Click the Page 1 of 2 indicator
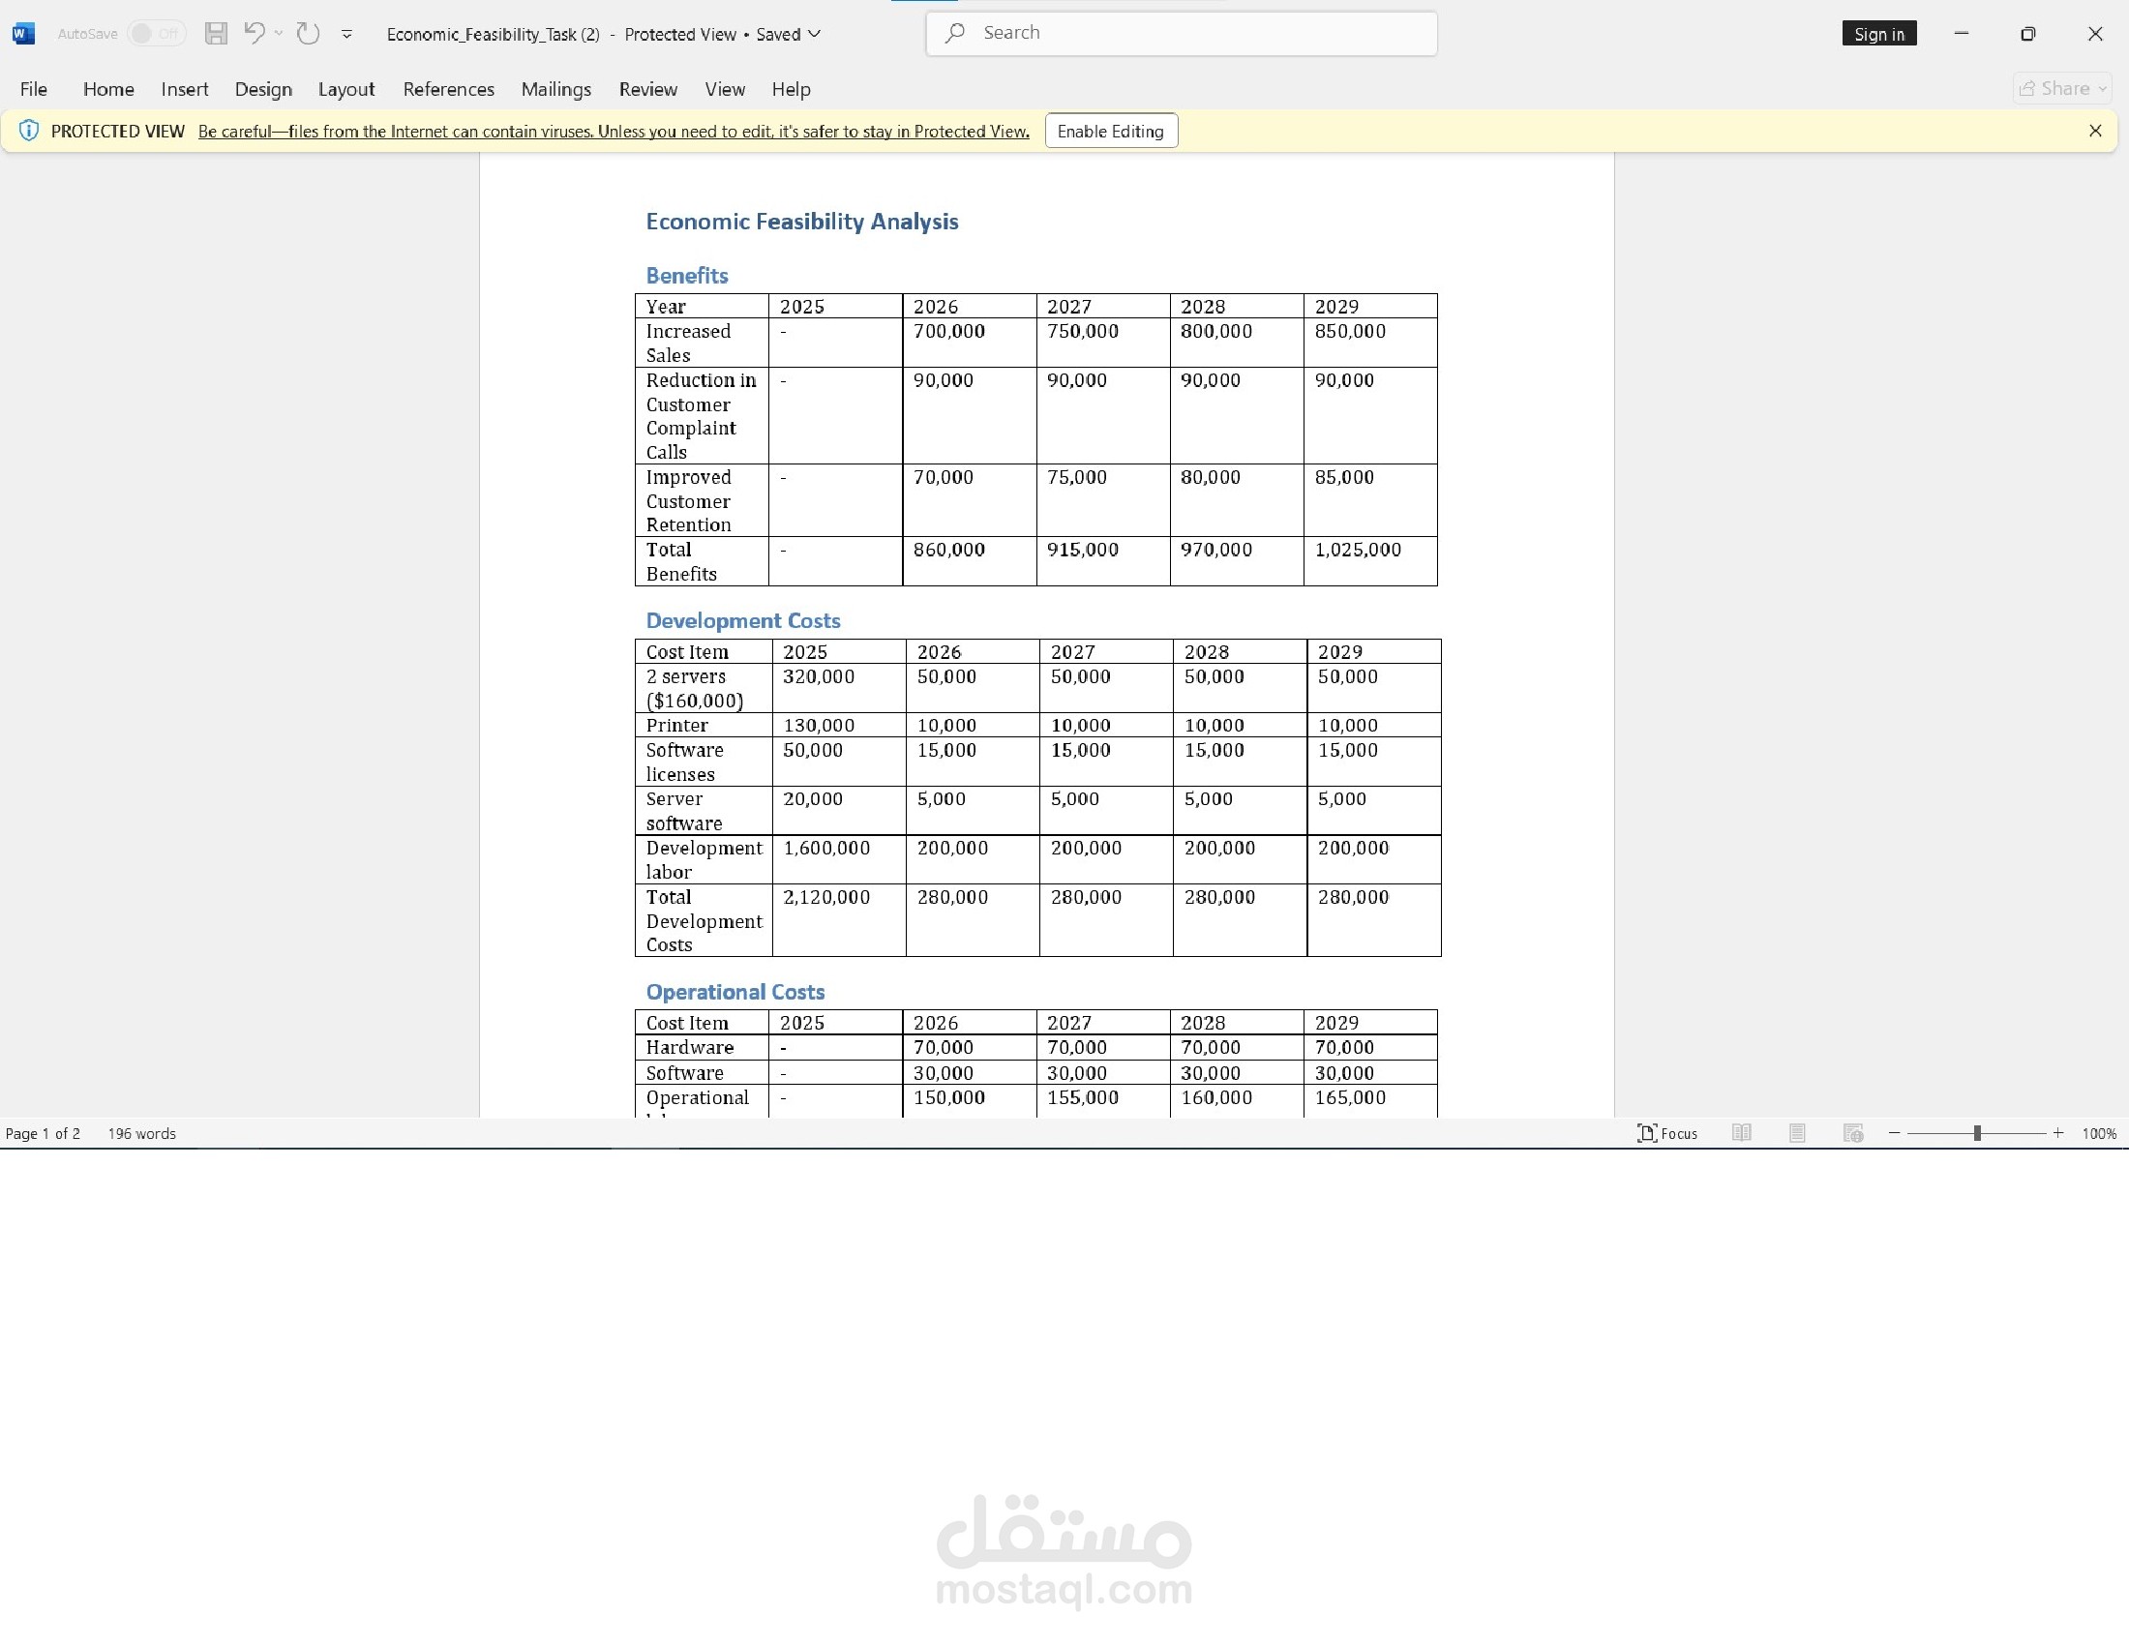2129x1645 pixels. tap(43, 1133)
